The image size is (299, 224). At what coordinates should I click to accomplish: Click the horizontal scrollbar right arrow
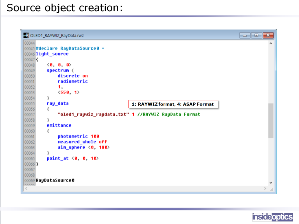pyautogui.click(x=265, y=189)
